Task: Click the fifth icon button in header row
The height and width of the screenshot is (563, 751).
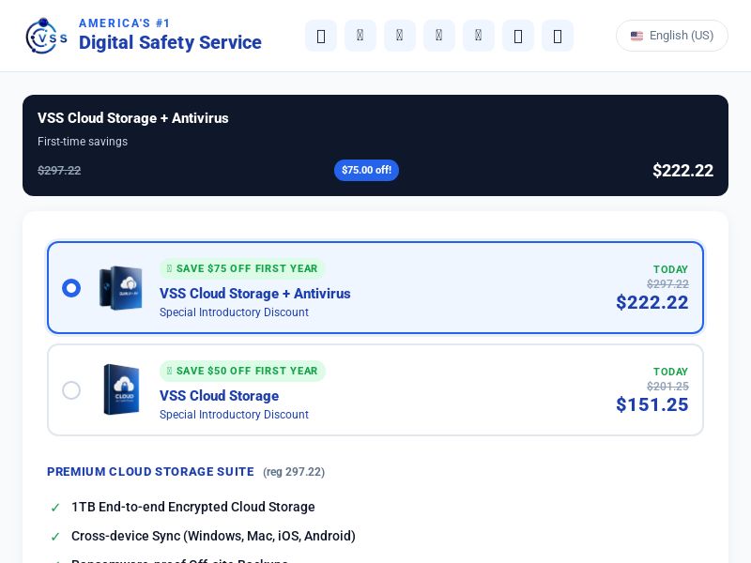Action: coord(478,36)
